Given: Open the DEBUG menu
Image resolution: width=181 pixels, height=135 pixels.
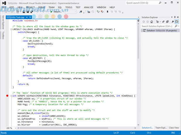Looking at the screenshot, I should tap(42, 7).
